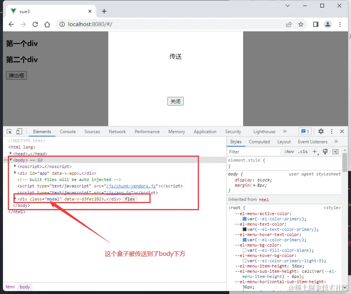
Task: Open the tab search chevron
Action: pyautogui.click(x=288, y=6)
